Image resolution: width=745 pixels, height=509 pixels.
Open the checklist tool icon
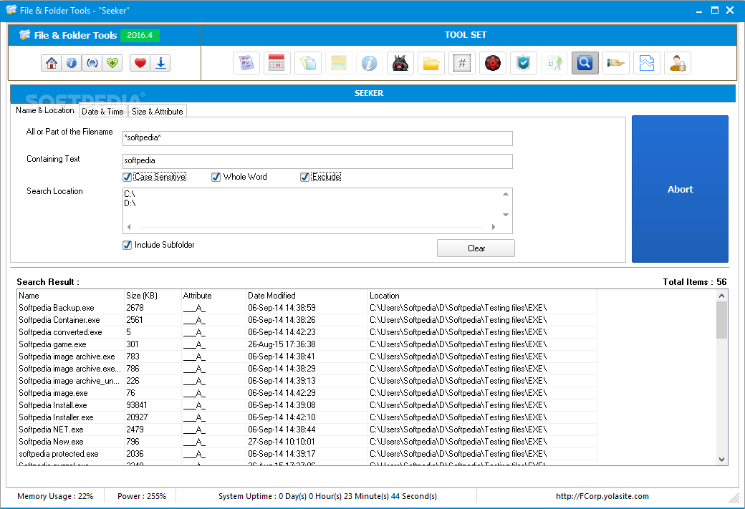point(246,63)
